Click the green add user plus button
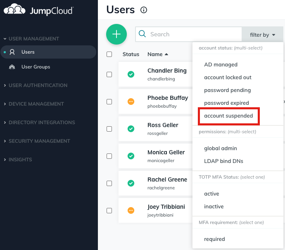The height and width of the screenshot is (250, 285). (x=116, y=34)
